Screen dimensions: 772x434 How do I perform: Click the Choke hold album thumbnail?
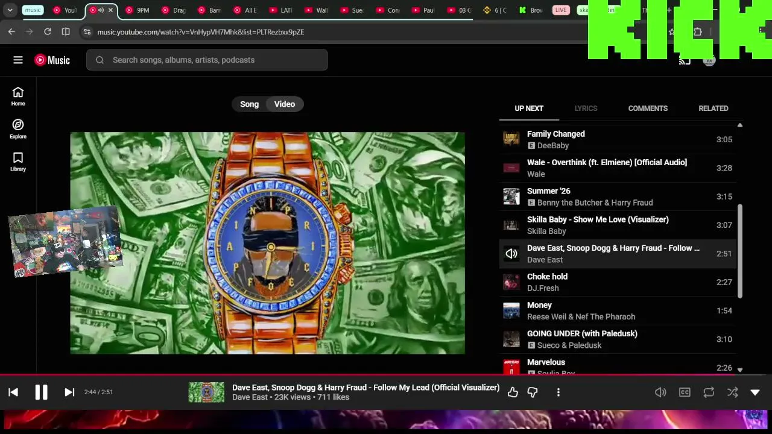[511, 282]
